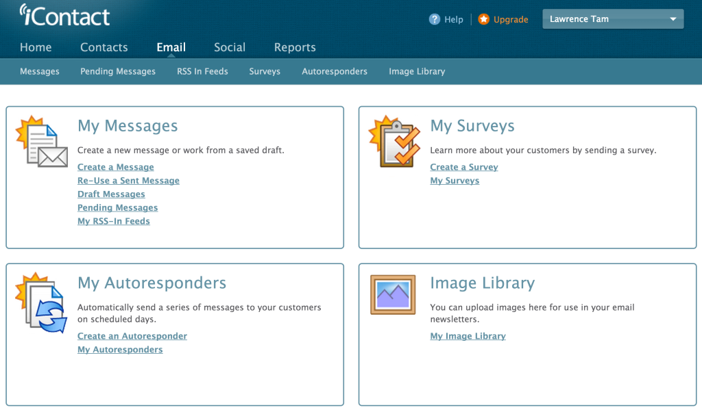702x414 pixels.
Task: Click the Create an Autoresponder link
Action: point(132,336)
